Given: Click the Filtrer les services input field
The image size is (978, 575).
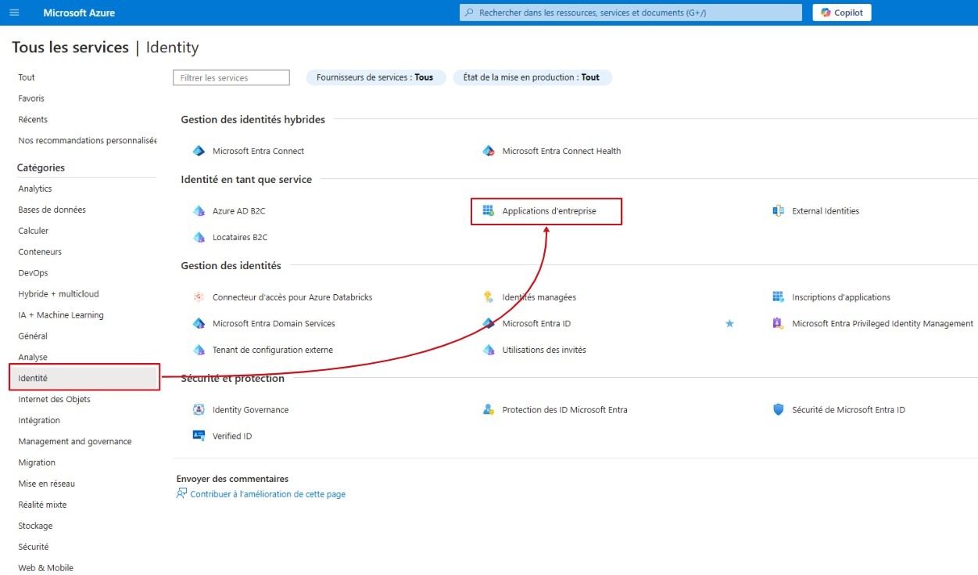Looking at the screenshot, I should [x=231, y=78].
